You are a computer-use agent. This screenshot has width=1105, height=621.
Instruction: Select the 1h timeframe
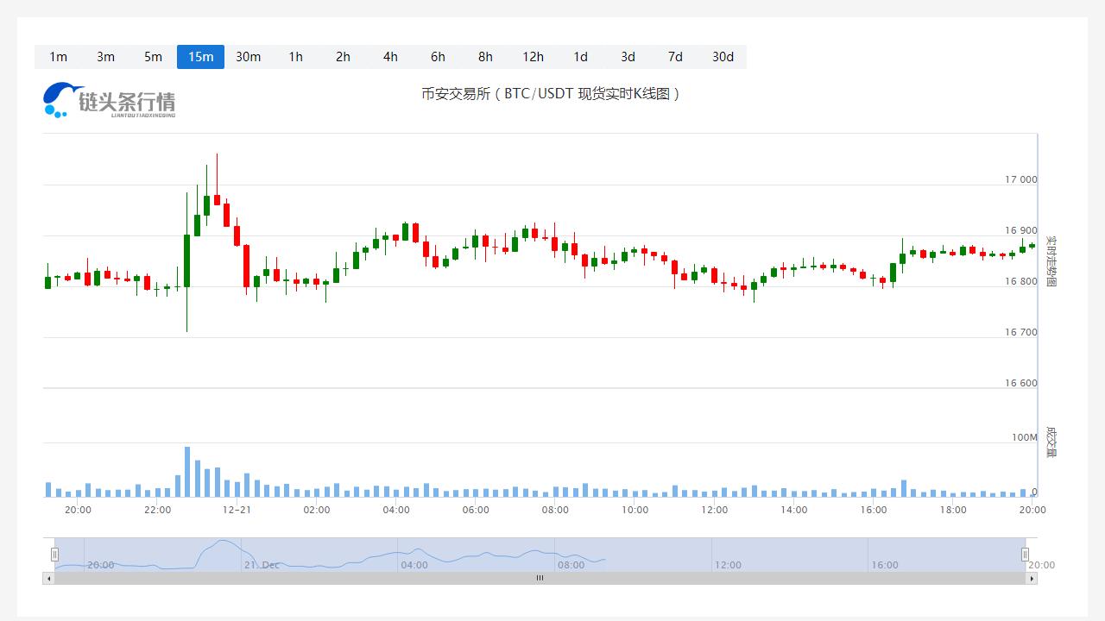(295, 57)
